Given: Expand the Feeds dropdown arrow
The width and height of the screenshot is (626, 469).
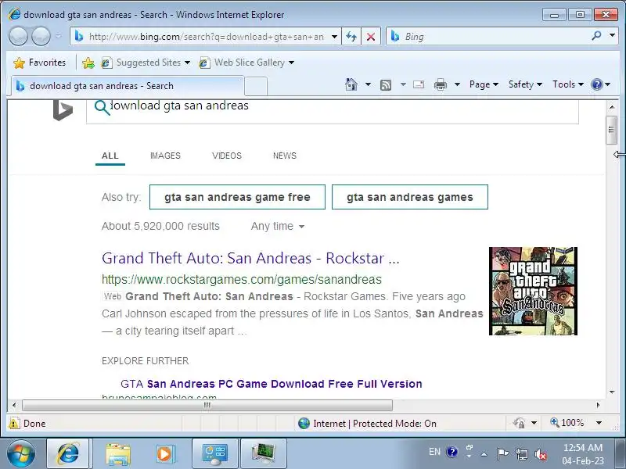Looking at the screenshot, I should tap(403, 84).
